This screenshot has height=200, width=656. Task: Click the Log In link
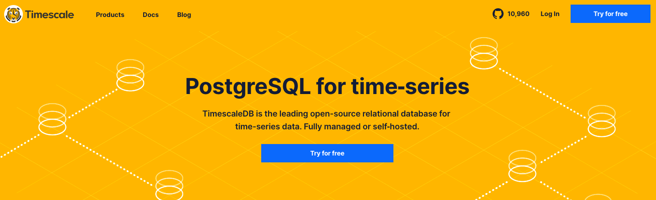(550, 14)
